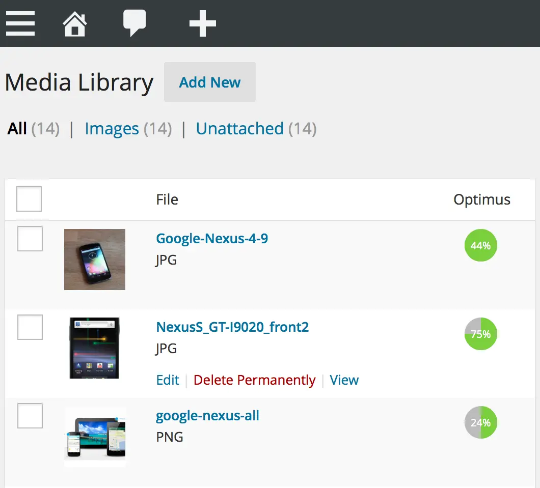
Task: Delete NexusS_GT-I9020_front2 permanently
Action: click(x=254, y=380)
